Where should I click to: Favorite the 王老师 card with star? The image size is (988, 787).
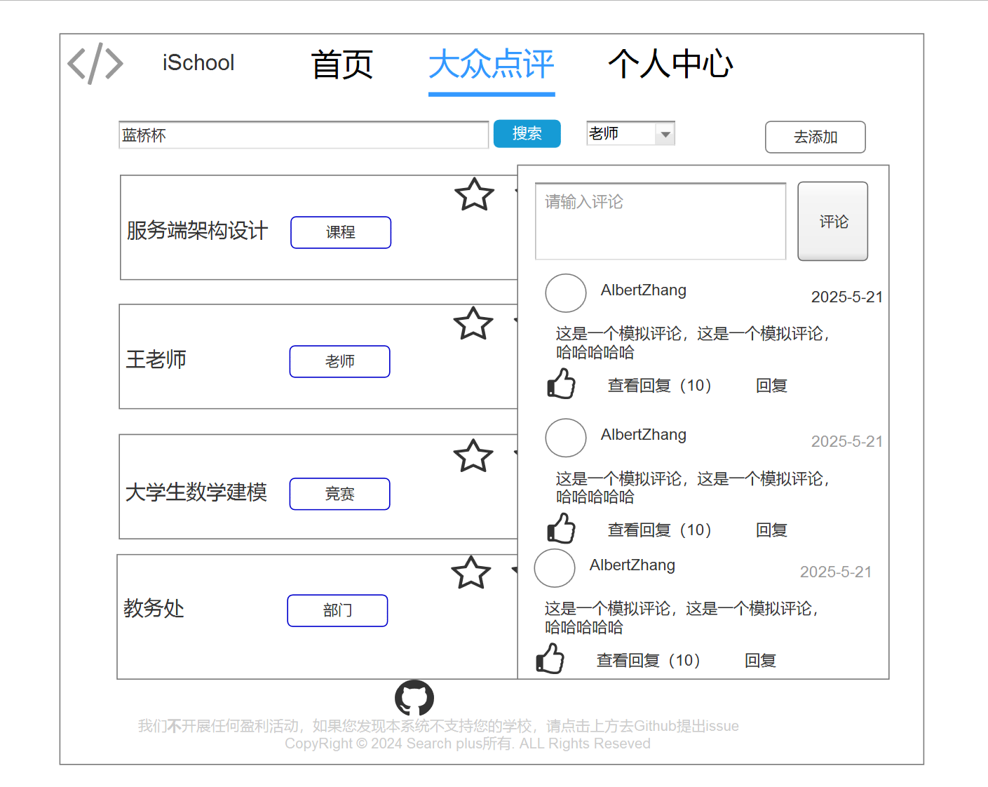pos(473,324)
